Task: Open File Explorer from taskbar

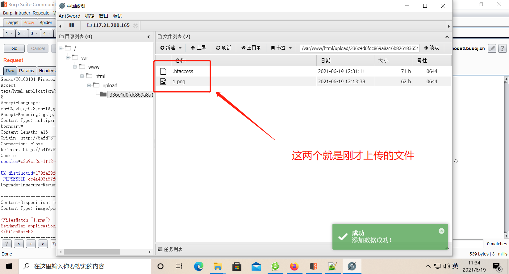Action: (218, 266)
